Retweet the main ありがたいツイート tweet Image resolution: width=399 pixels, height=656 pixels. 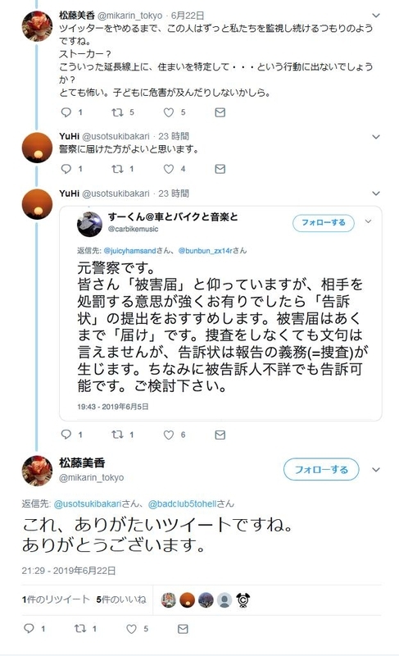pyautogui.click(x=80, y=629)
